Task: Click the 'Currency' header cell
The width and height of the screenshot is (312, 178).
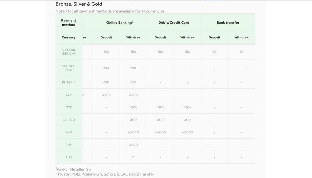Action: pos(69,37)
